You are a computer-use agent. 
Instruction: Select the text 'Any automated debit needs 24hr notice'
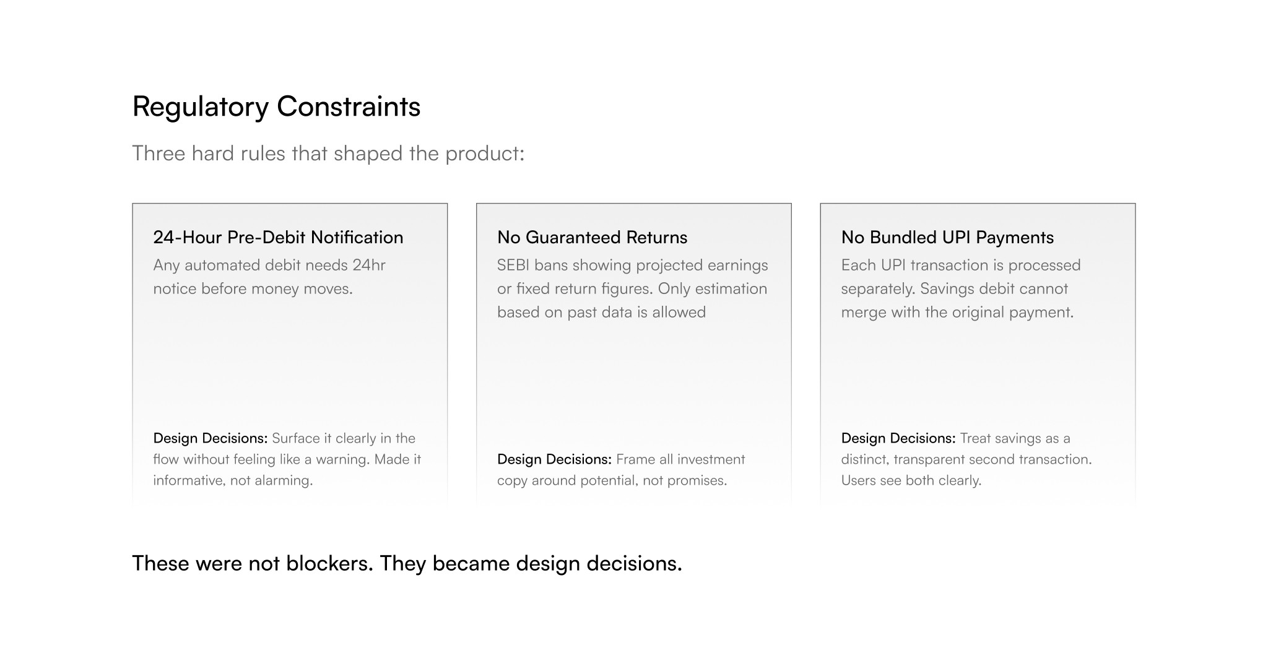269,277
